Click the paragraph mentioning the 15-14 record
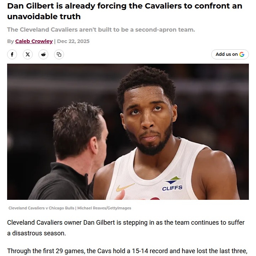 point(127,251)
